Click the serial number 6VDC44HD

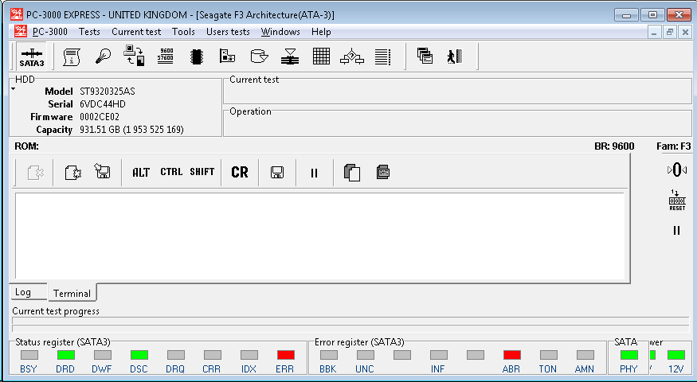click(102, 104)
